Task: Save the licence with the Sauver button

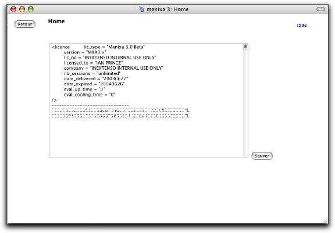Action: [262, 156]
